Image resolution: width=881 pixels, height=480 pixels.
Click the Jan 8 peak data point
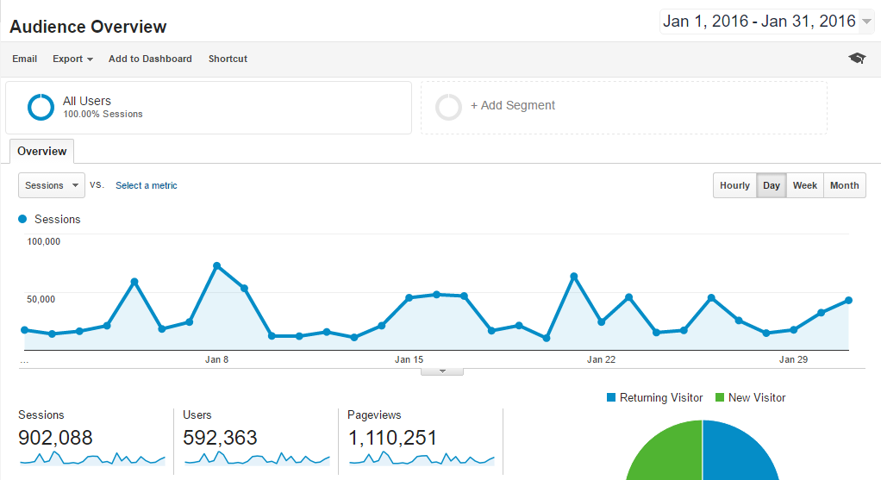click(217, 265)
